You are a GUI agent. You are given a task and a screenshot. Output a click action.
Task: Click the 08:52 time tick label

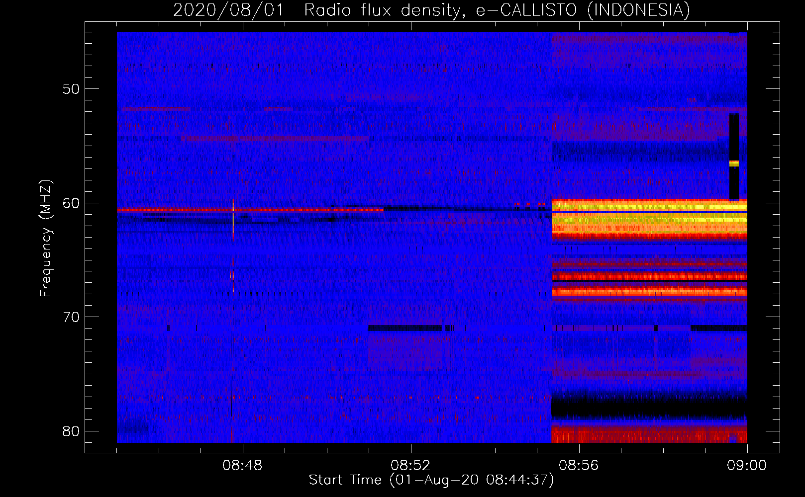410,466
